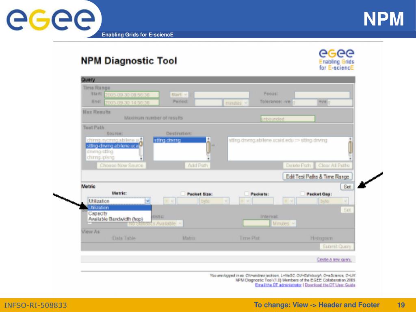Click the Packets value input field
This screenshot has height=312, width=416.
[x=263, y=201]
